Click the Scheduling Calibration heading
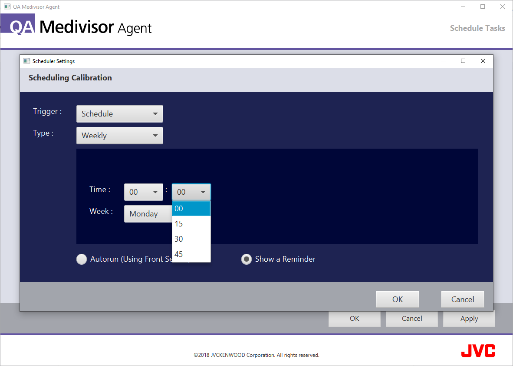Viewport: 513px width, 366px height. point(70,78)
